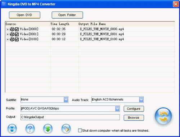Click film reel icon of Video[0100]

click(x=12, y=39)
